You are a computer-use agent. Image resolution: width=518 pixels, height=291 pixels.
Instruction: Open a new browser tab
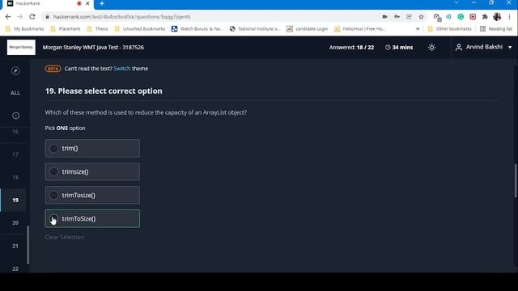tap(102, 3)
